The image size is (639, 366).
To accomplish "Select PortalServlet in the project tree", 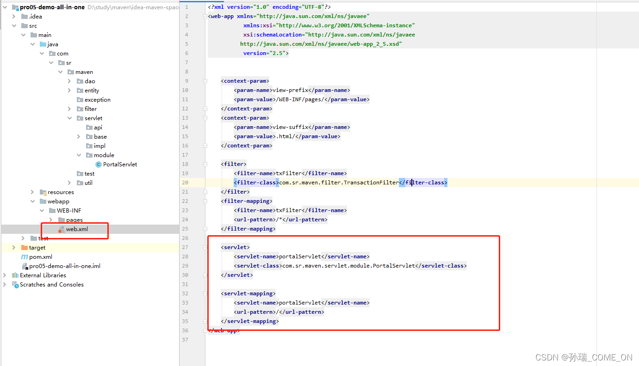I will (120, 165).
